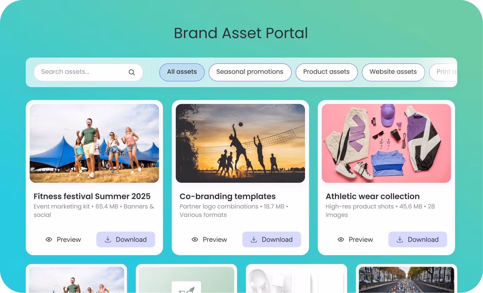Preview the Fitness festival Summer 2025 kit
Screen dimensions: 483x293
[x=63, y=240]
